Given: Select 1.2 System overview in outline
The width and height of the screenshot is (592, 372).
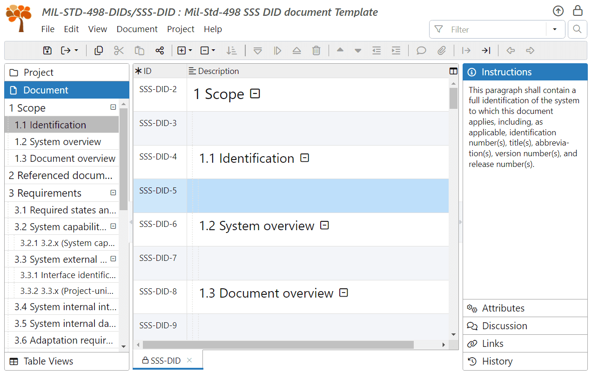Looking at the screenshot, I should pos(62,142).
